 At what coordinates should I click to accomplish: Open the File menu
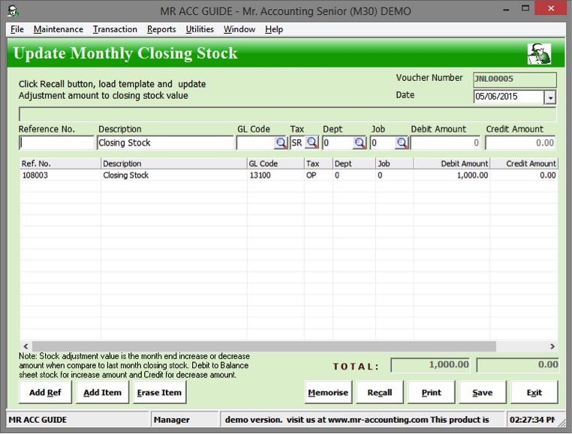point(17,29)
